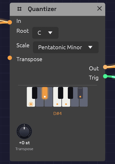
Task: Open the Scale dropdown showing Pentatonic Minor
Action: [66, 47]
